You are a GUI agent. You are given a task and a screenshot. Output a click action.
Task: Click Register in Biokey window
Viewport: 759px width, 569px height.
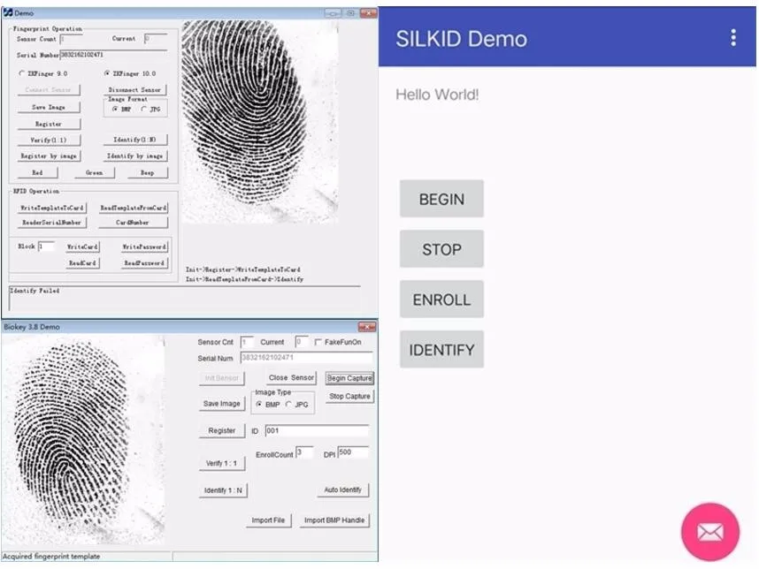pos(222,431)
